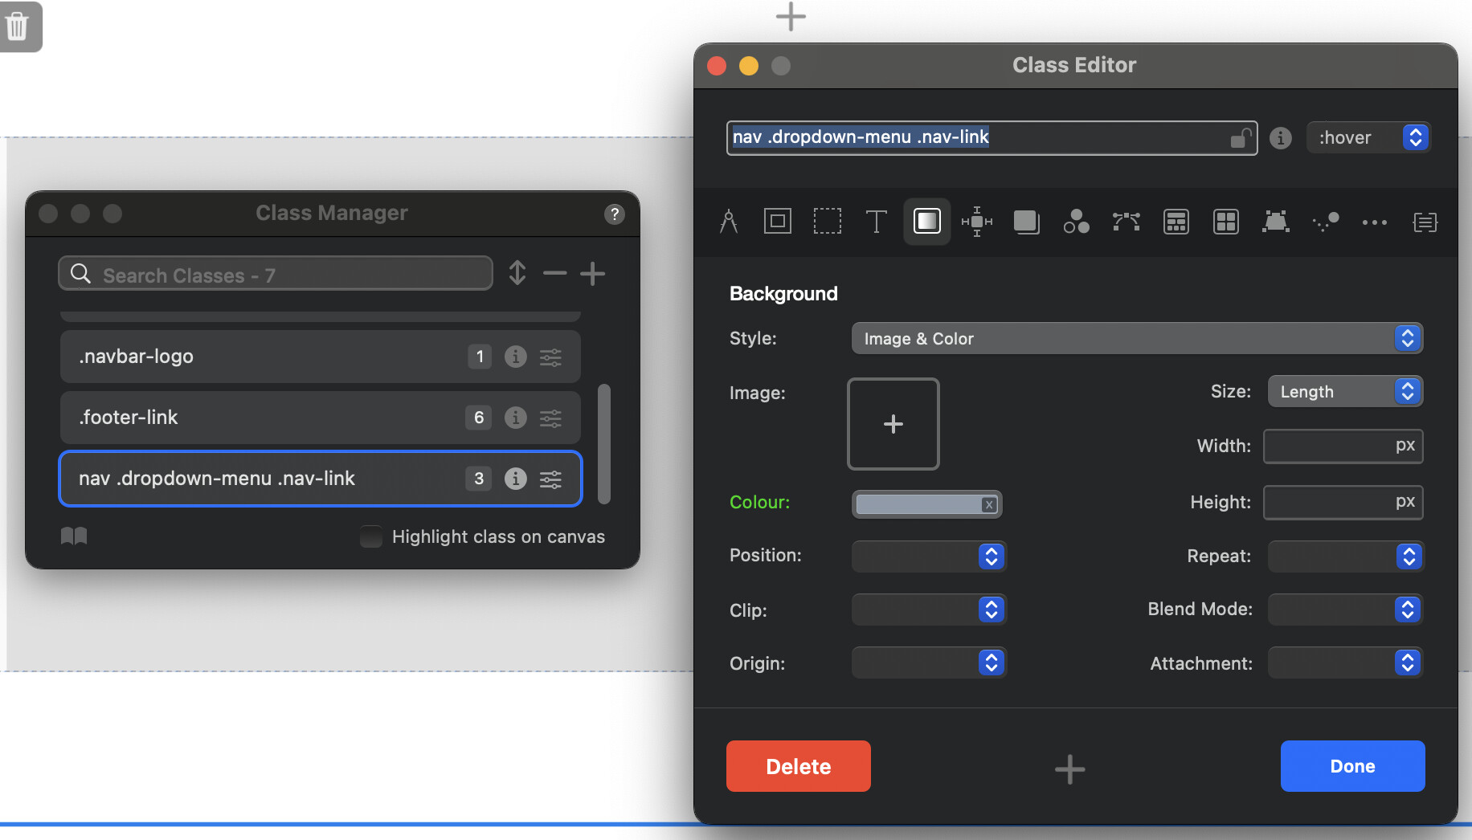Click the red Delete button
1472x840 pixels.
pyautogui.click(x=798, y=766)
